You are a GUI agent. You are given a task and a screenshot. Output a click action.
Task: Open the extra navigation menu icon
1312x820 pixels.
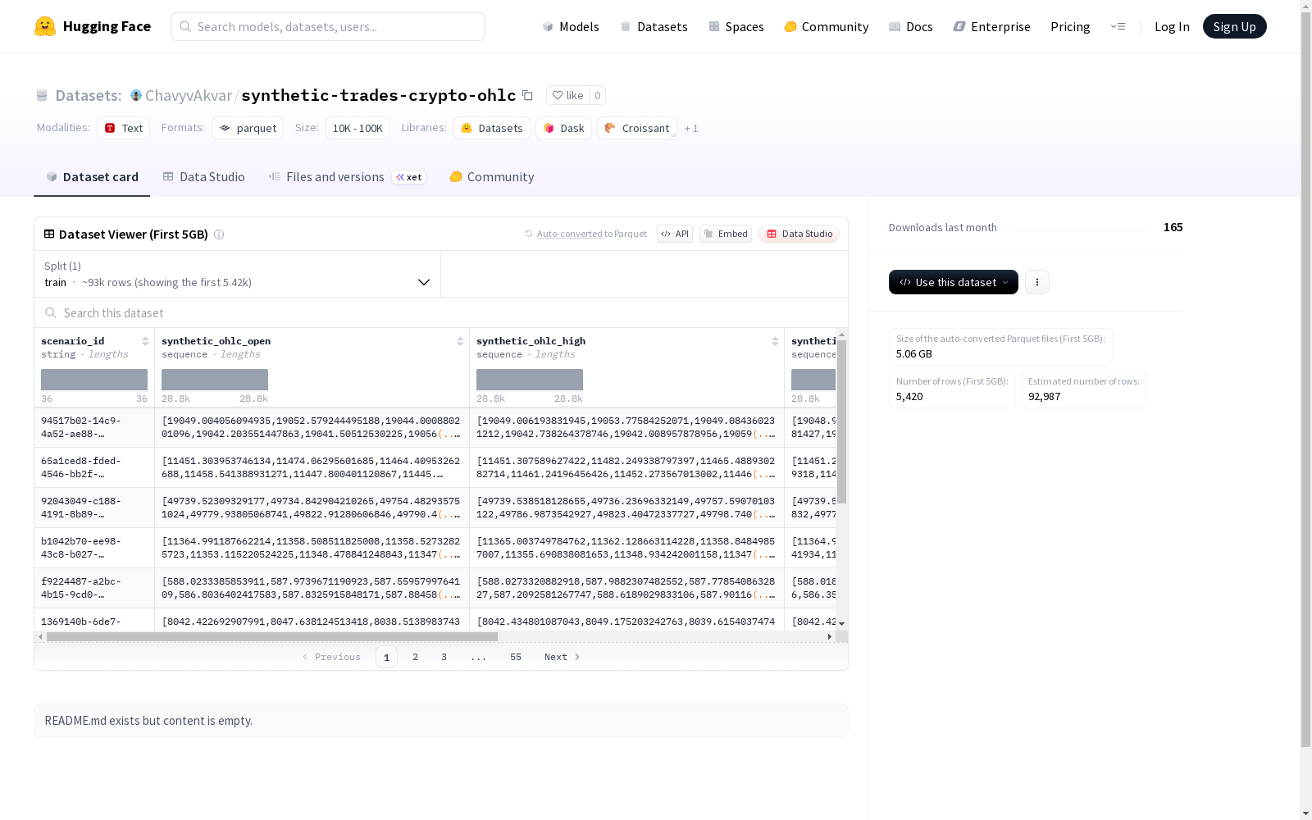click(x=1118, y=26)
